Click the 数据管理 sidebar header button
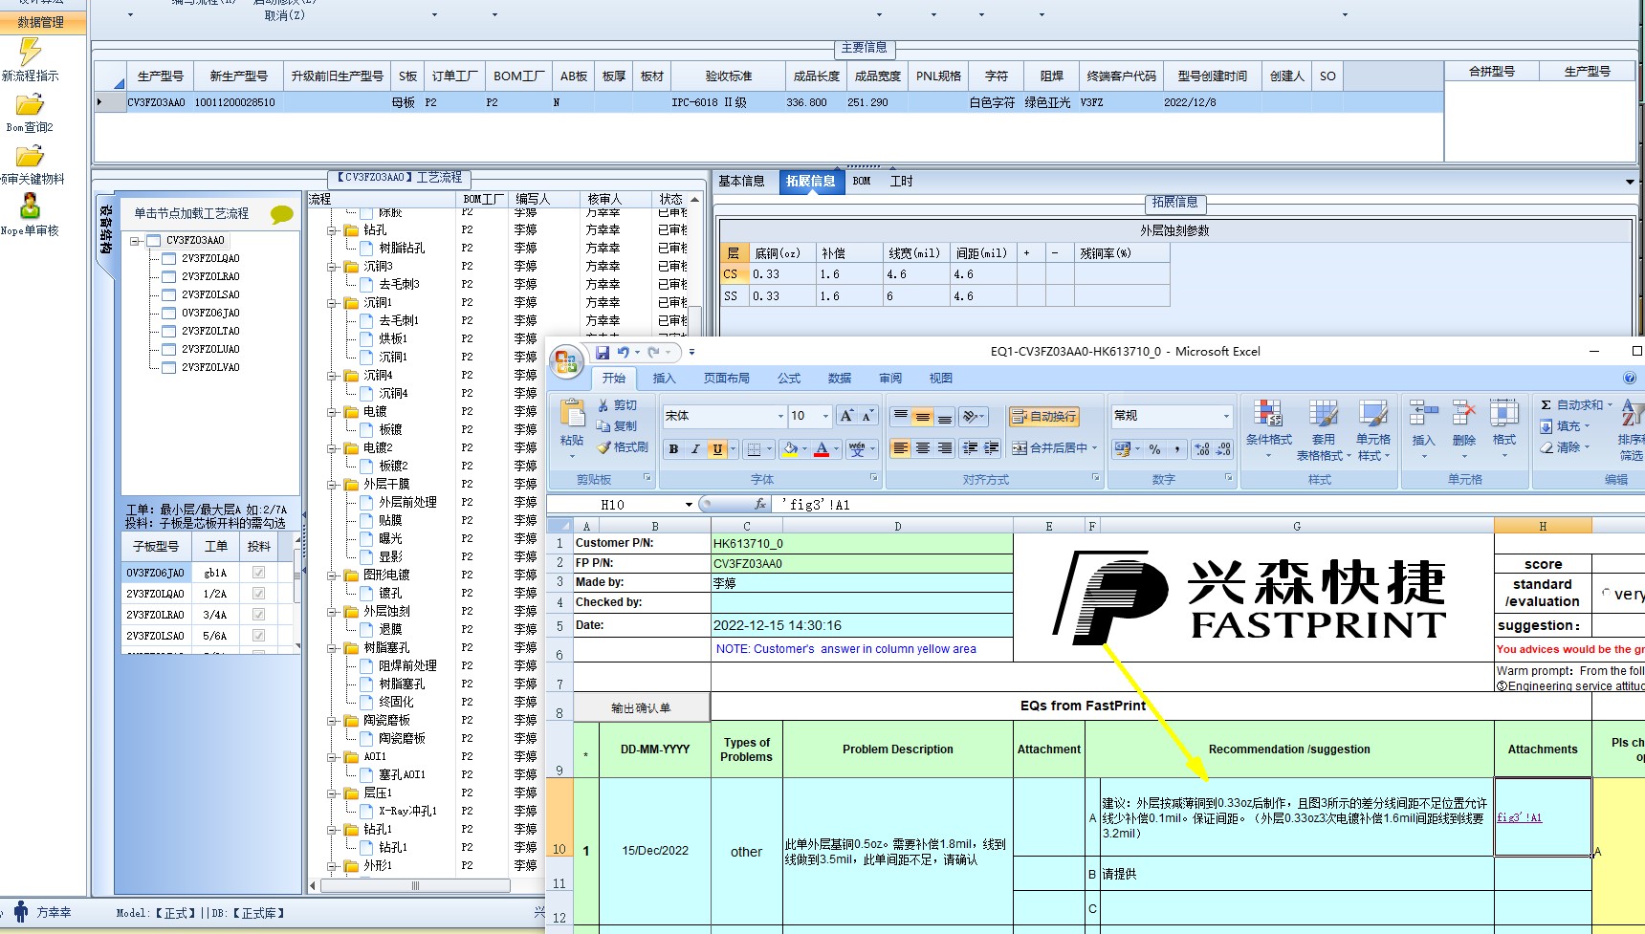 pos(41,22)
